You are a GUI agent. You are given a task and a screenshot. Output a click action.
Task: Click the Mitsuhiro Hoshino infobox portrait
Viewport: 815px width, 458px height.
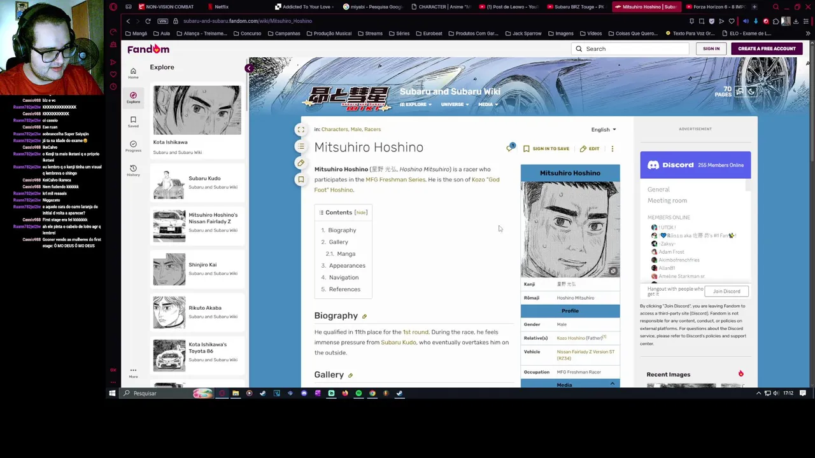pos(570,230)
